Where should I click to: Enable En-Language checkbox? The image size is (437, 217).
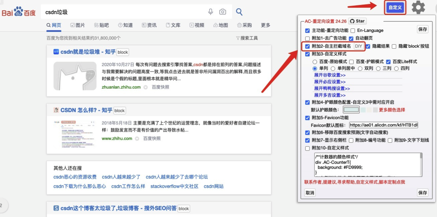353,31
